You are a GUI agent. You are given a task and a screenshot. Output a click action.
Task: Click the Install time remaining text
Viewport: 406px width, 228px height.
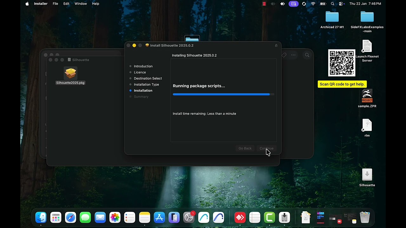pyautogui.click(x=204, y=114)
